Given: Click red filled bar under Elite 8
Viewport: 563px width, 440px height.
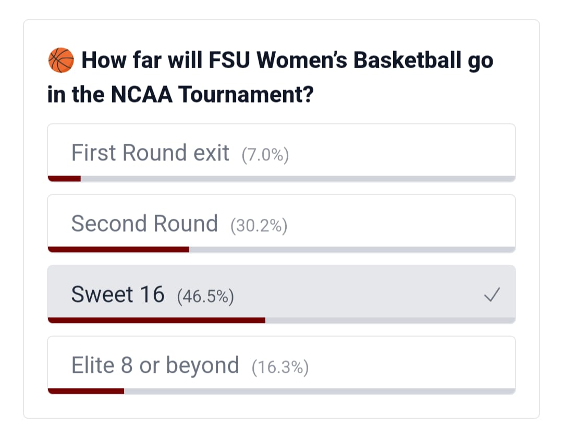Looking at the screenshot, I should point(86,391).
